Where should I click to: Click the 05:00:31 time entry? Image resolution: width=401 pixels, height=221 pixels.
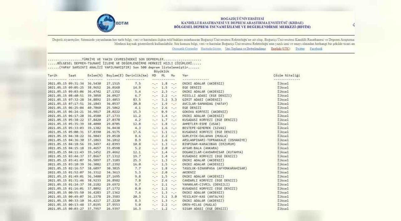76,132
